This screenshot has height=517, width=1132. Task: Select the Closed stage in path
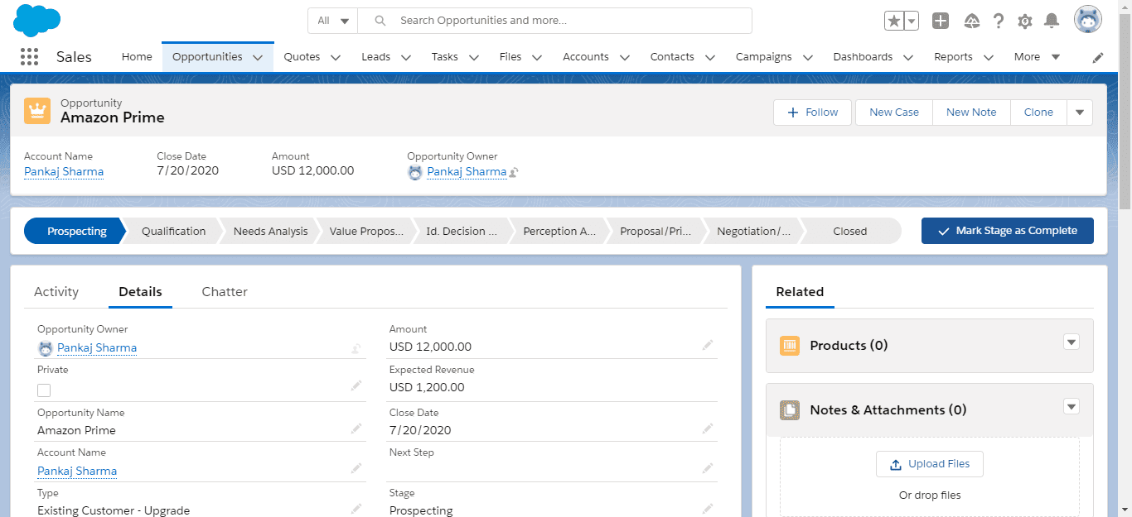[x=850, y=232]
